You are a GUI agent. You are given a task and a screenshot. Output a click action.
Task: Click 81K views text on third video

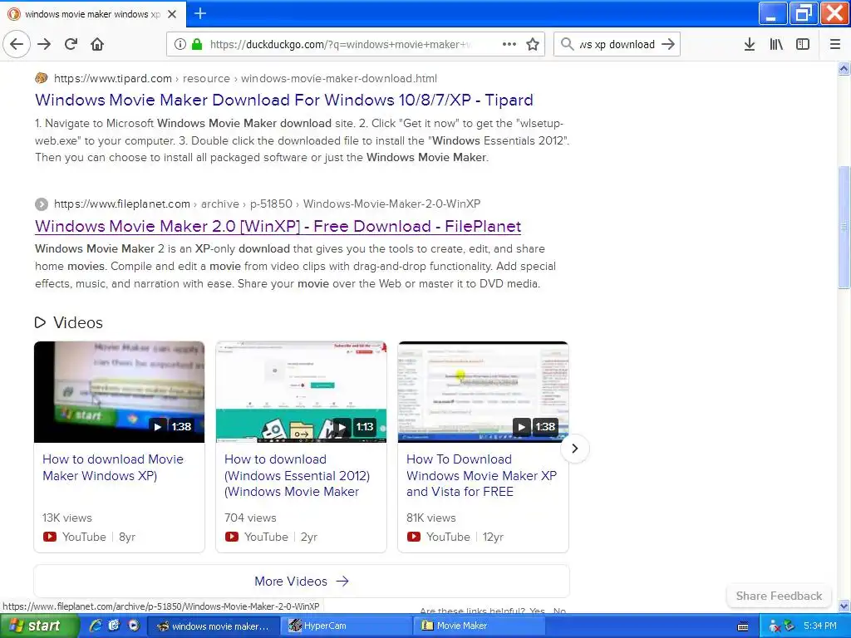point(431,518)
